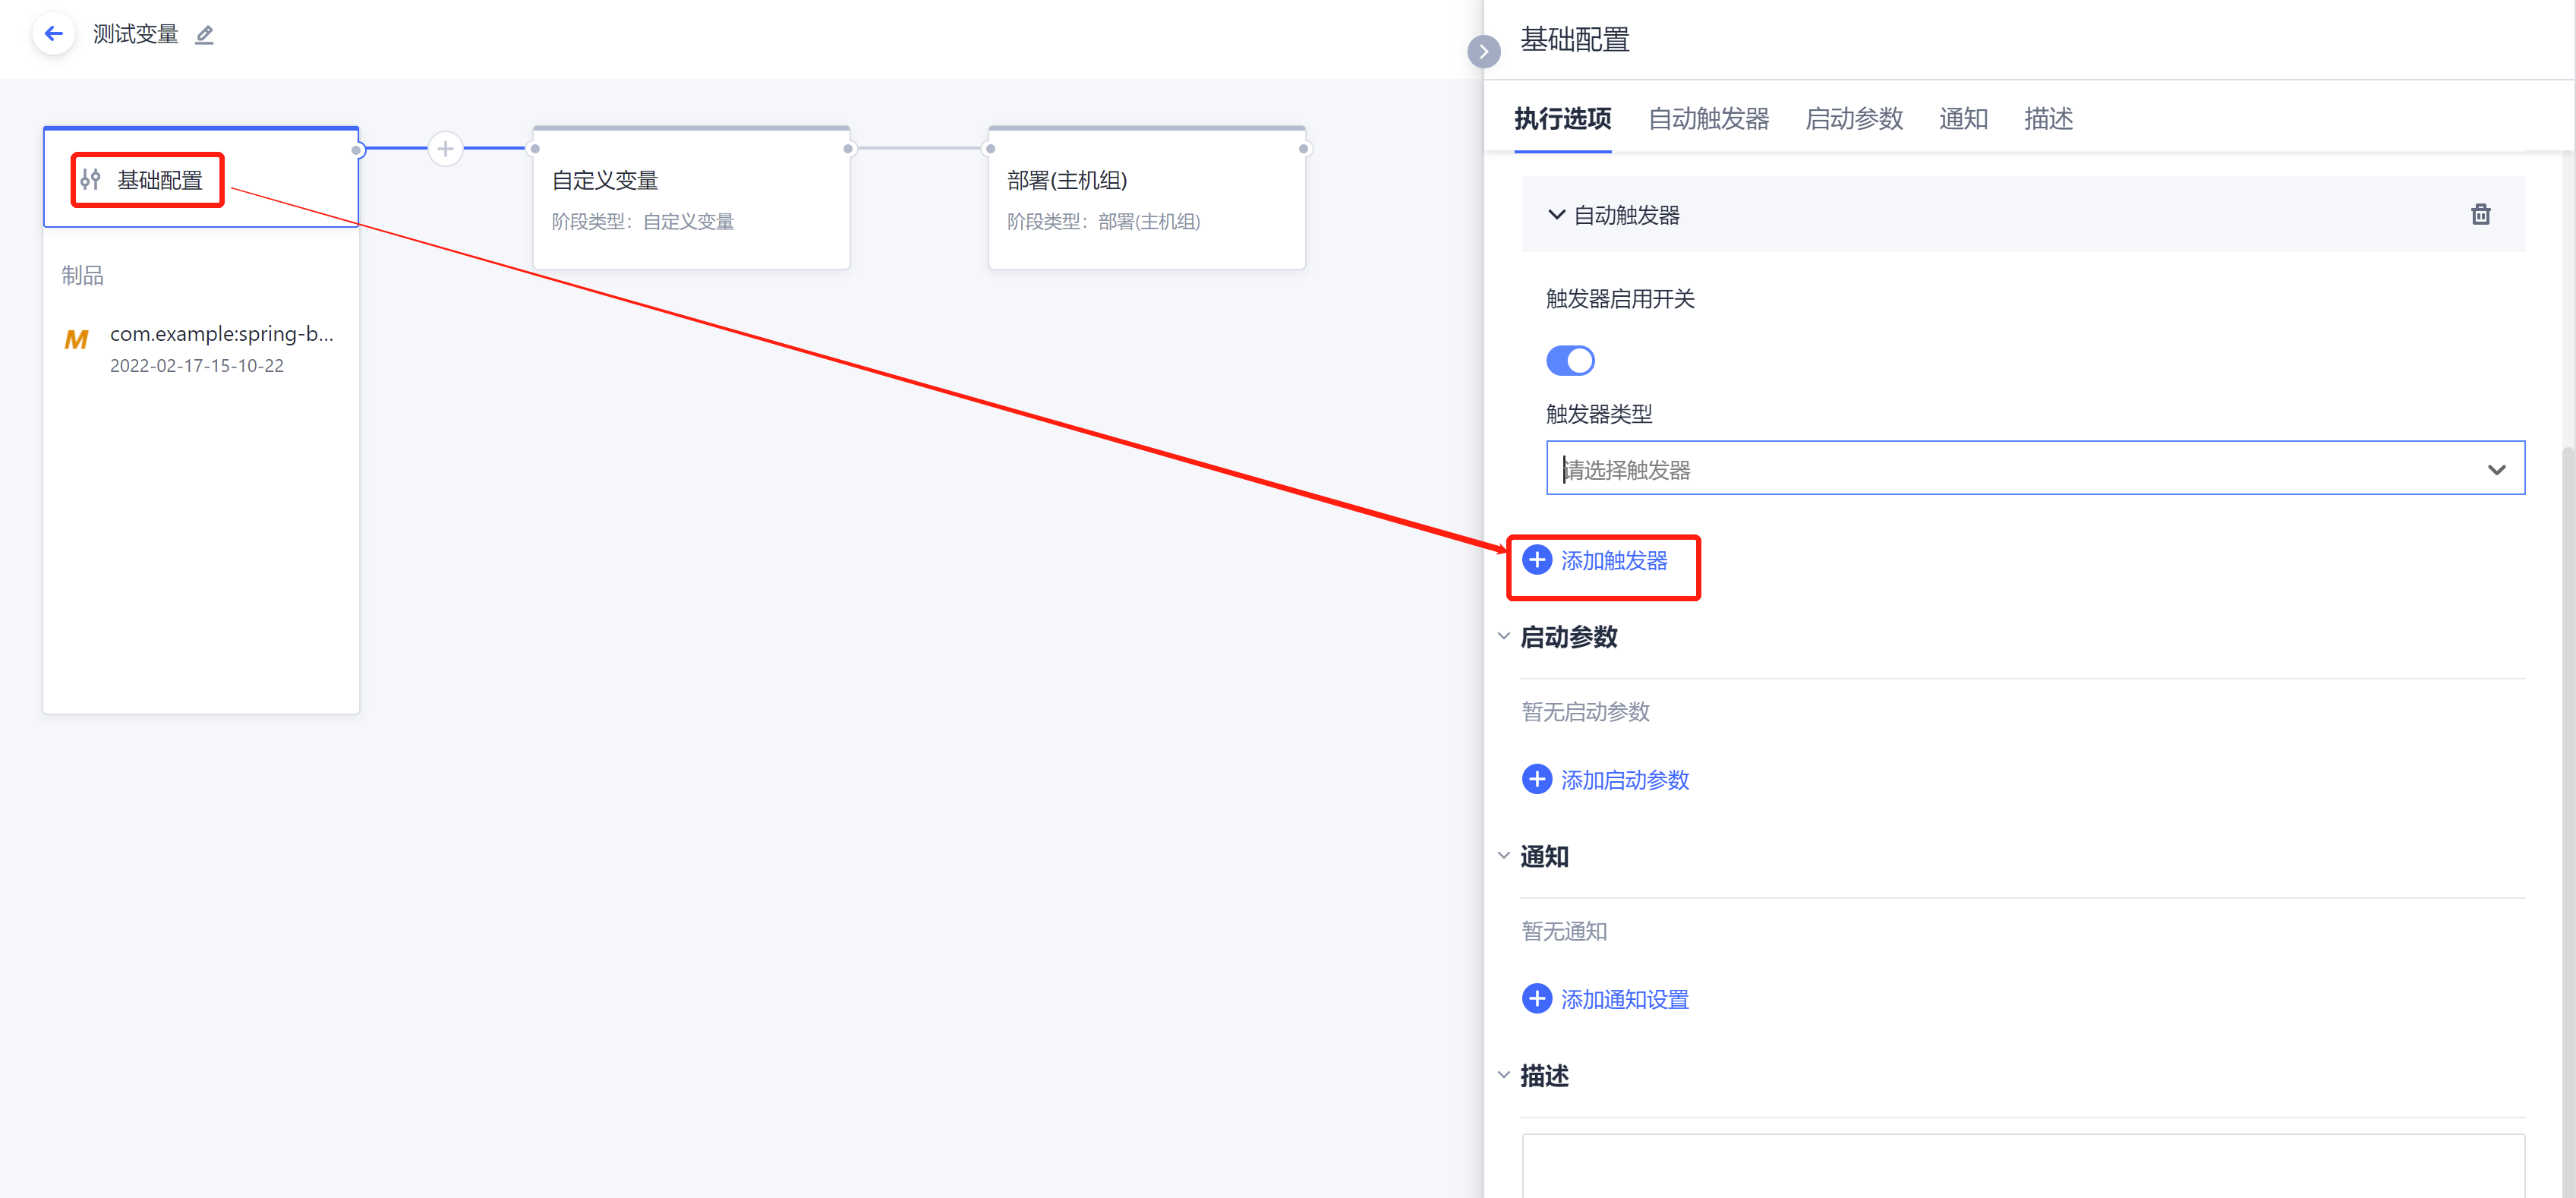Switch to the 启动参数 tab

[x=1853, y=119]
